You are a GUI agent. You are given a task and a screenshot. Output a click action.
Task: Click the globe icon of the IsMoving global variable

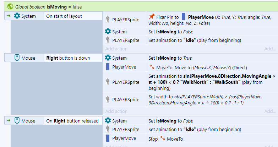pos(10,6)
